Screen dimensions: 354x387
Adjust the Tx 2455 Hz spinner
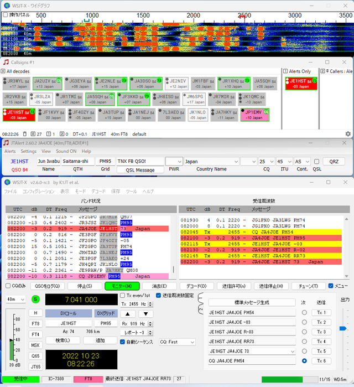[x=150, y=304]
